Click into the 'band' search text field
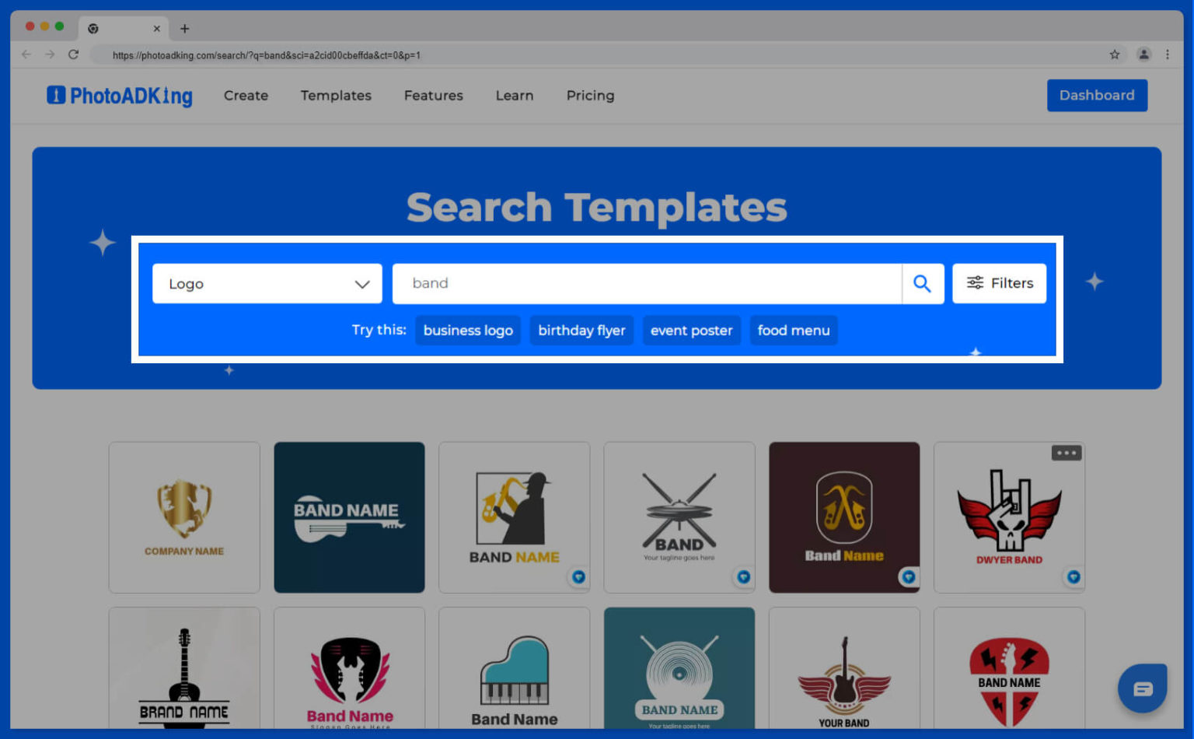 645,284
